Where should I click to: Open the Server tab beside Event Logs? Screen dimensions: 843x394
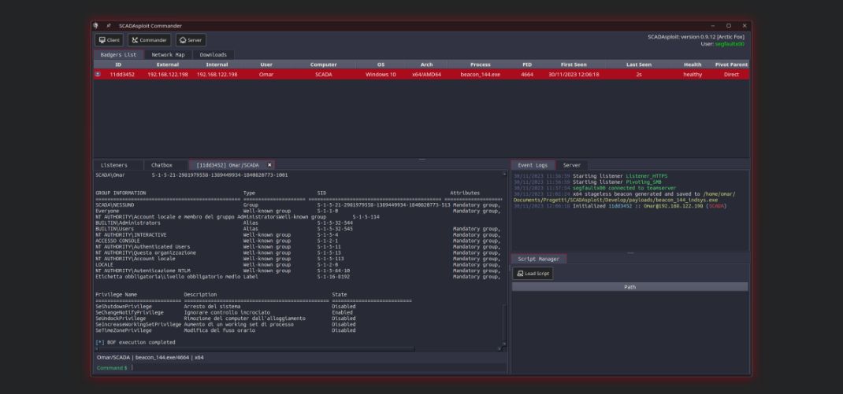[571, 165]
